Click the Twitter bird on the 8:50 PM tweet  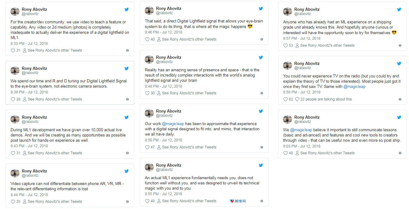click(261, 111)
